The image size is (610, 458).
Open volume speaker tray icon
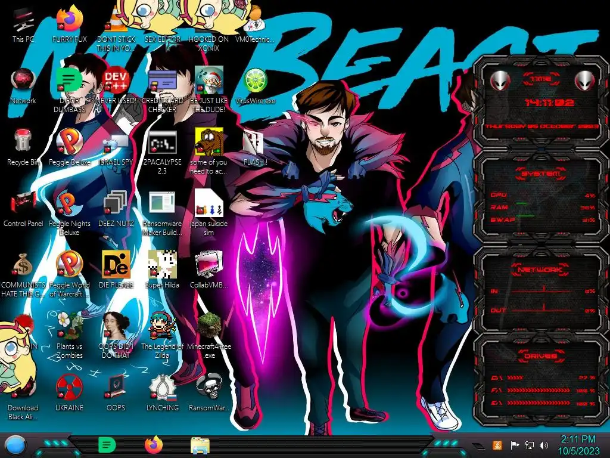point(544,445)
